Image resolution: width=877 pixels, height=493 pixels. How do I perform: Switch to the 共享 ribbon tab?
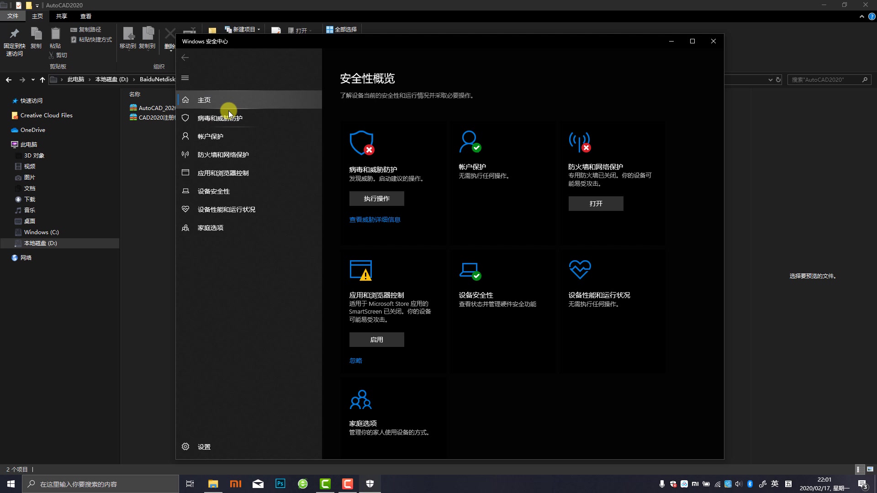pos(61,16)
